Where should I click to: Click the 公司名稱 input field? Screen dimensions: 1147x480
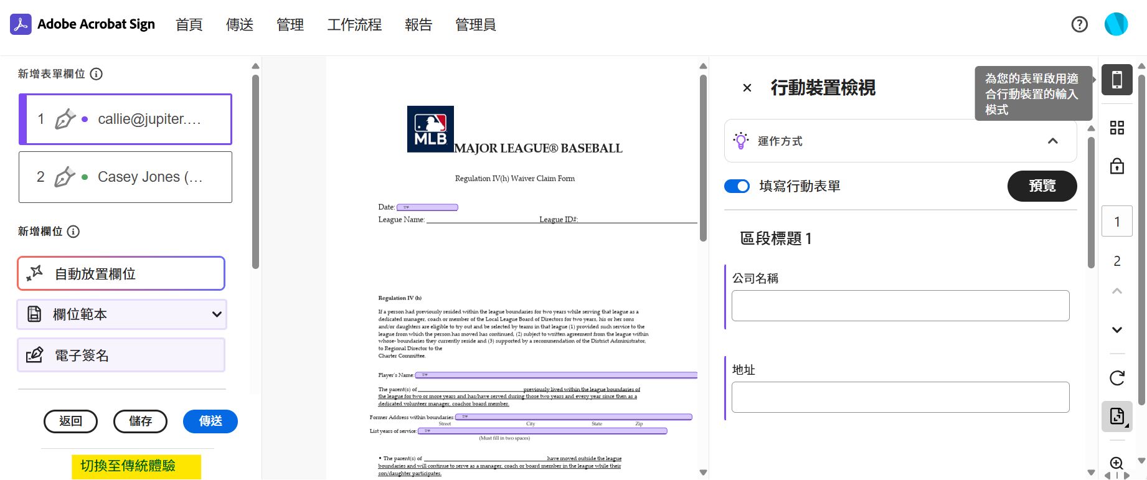point(900,306)
